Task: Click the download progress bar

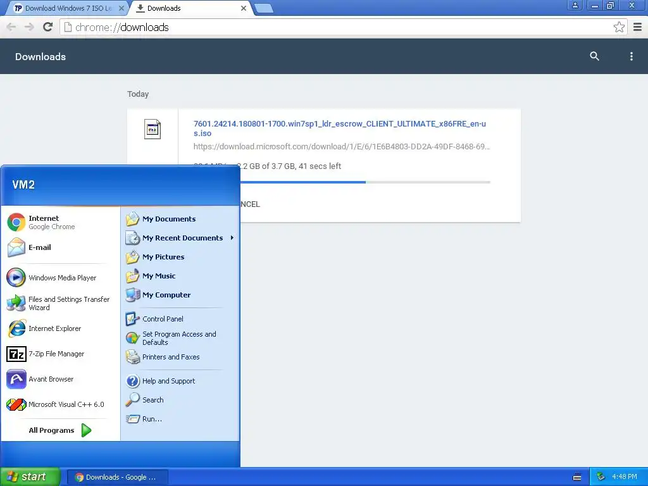Action: [x=365, y=182]
